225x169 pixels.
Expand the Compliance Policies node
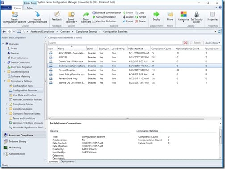click(x=7, y=104)
